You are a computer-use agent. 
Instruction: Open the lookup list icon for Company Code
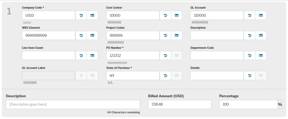coord(92,15)
